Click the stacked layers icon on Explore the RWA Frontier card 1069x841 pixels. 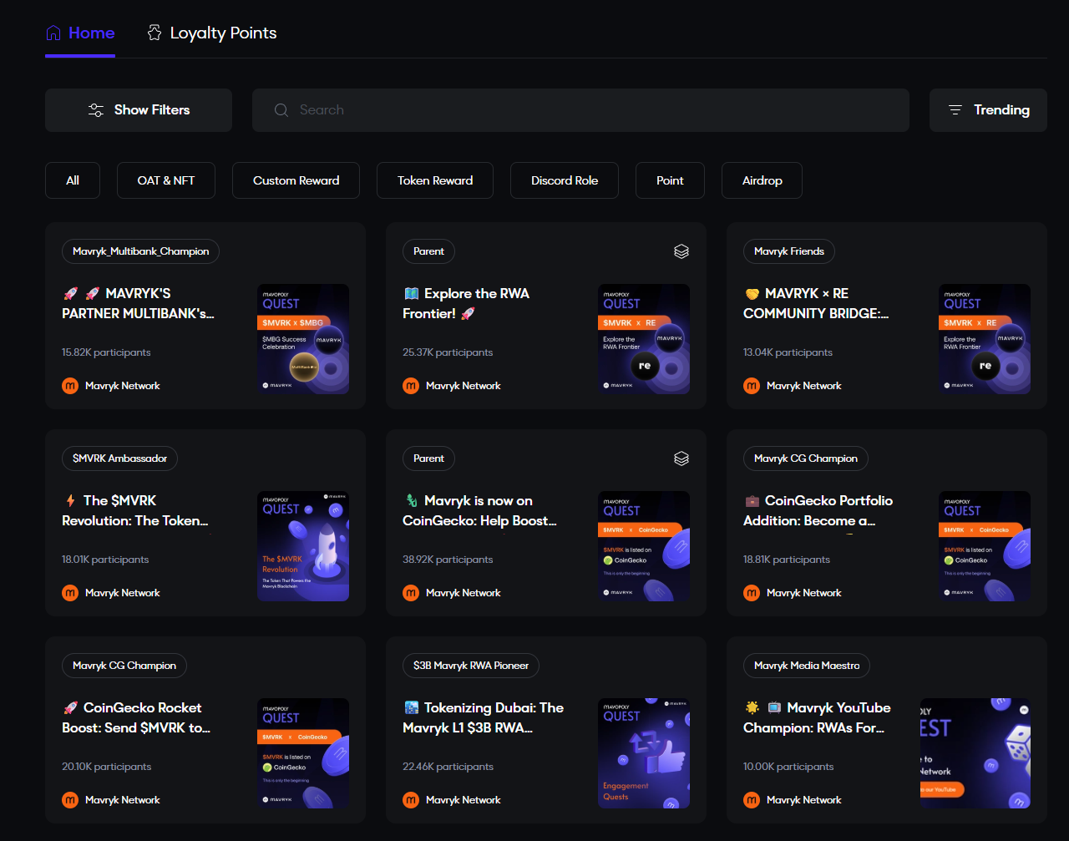[x=681, y=251]
